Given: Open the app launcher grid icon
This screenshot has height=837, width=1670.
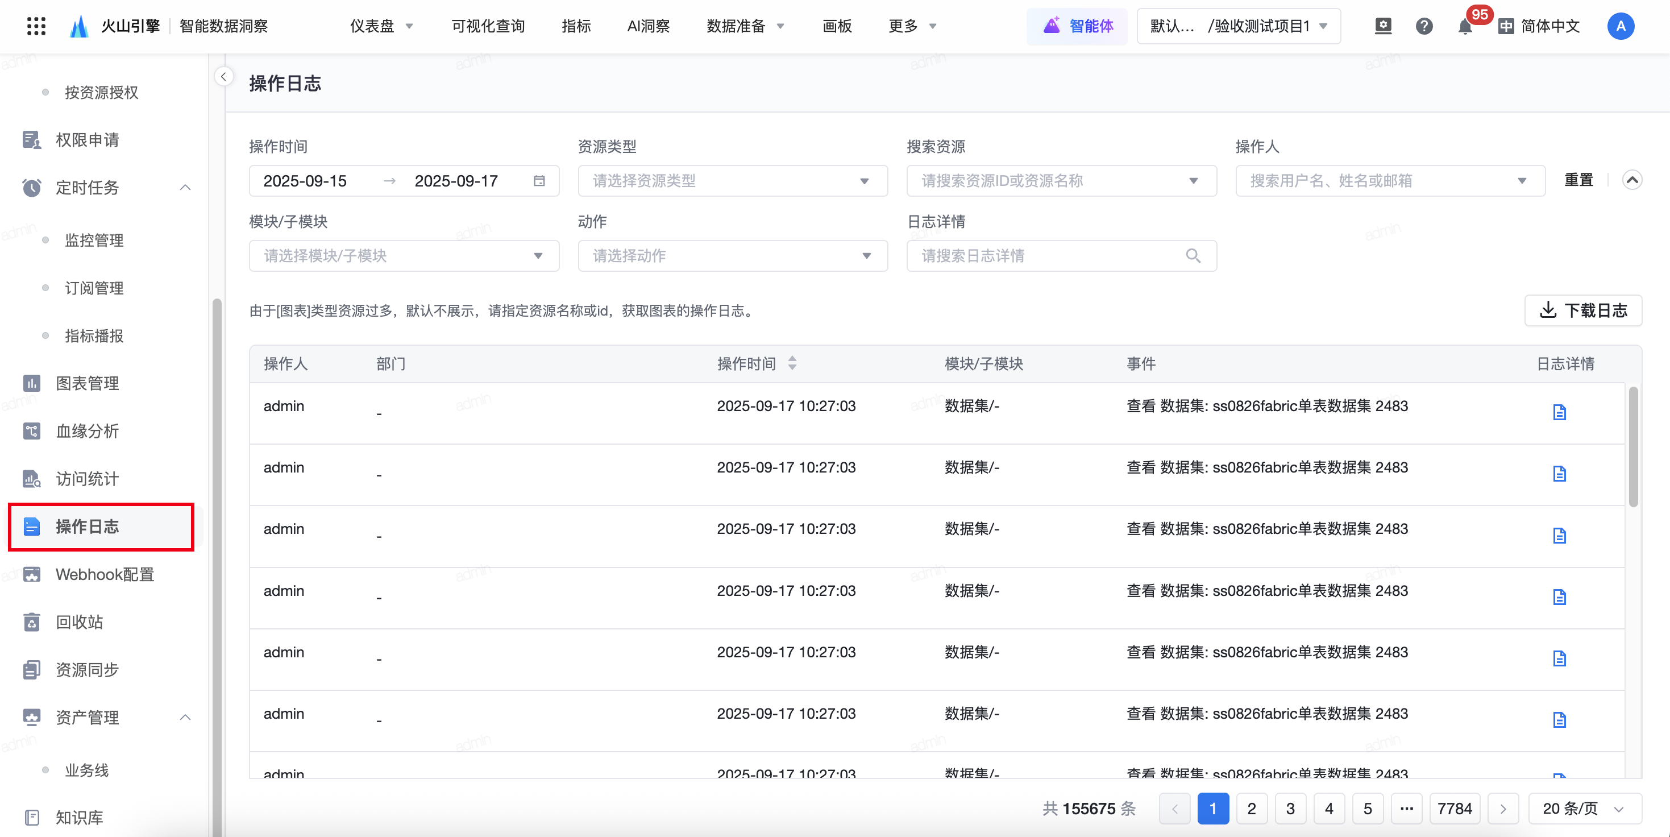Looking at the screenshot, I should point(36,26).
